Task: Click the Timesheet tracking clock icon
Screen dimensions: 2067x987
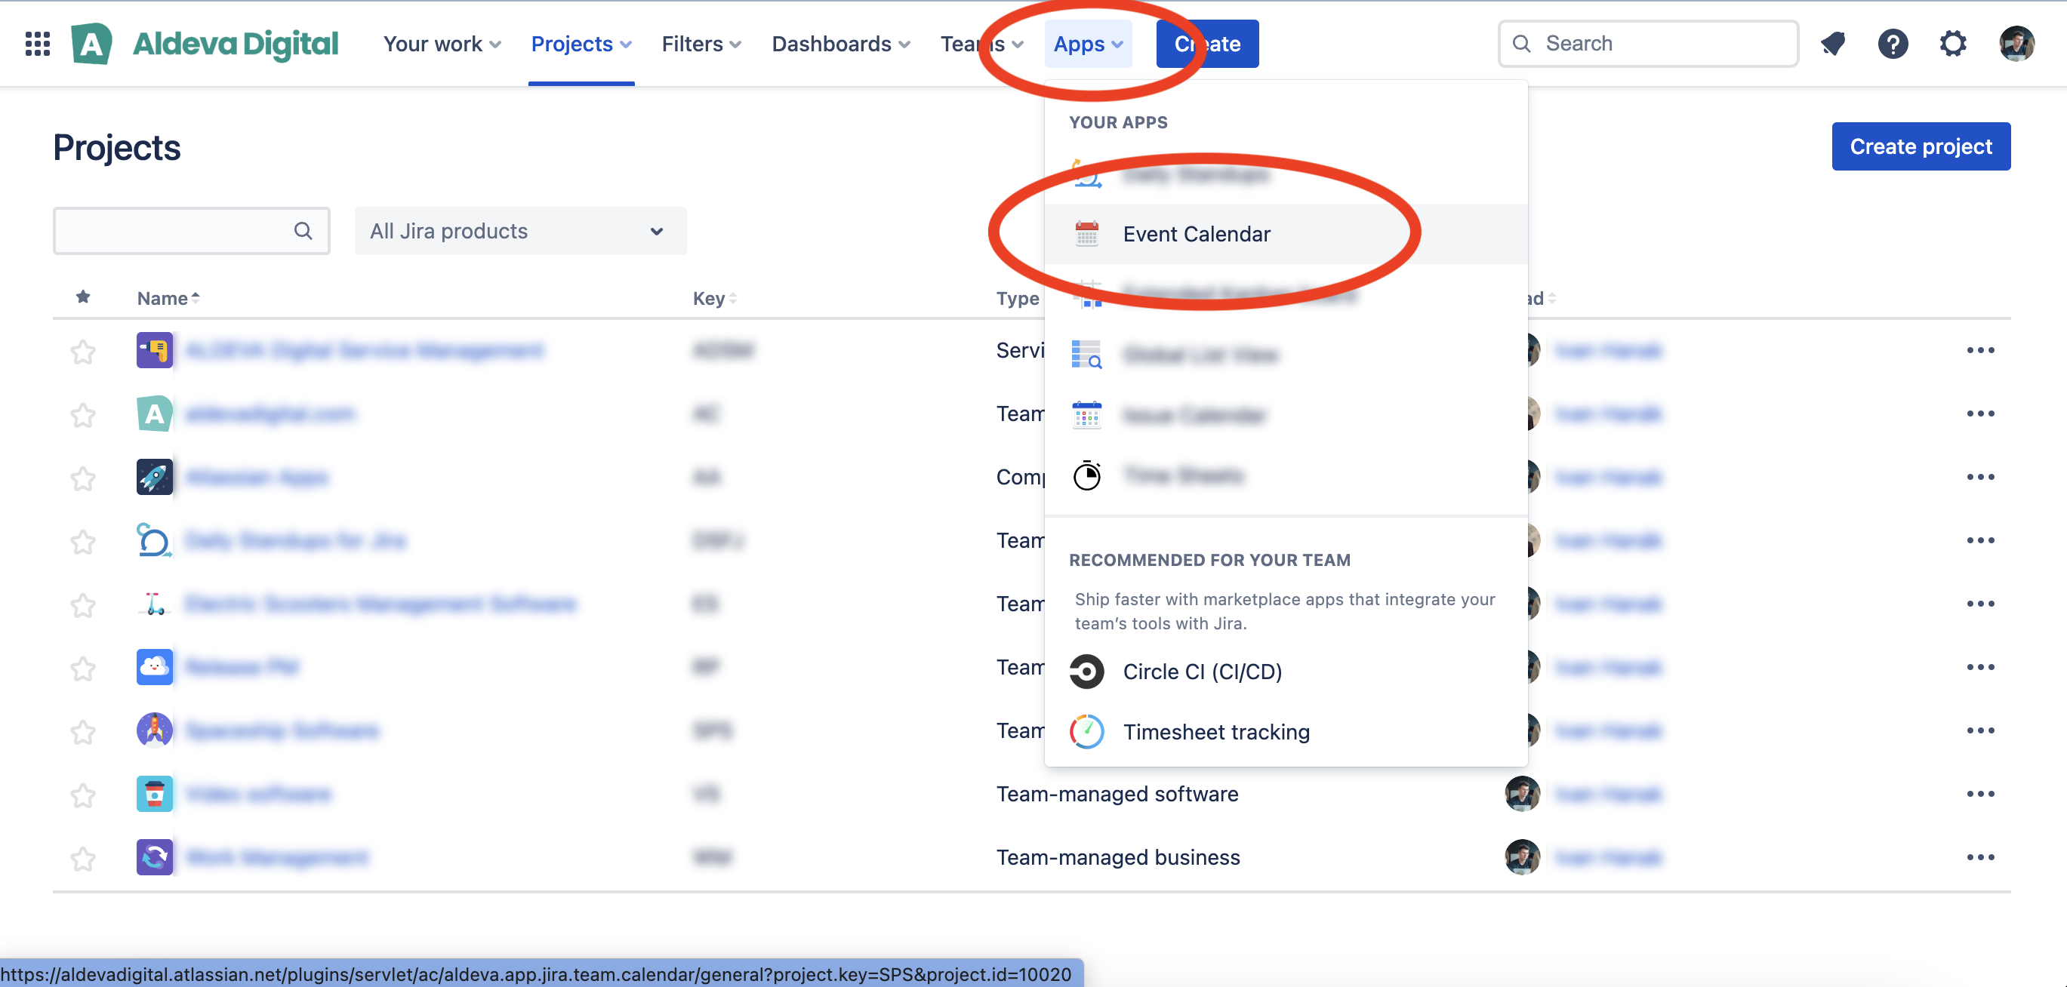Action: point(1087,732)
